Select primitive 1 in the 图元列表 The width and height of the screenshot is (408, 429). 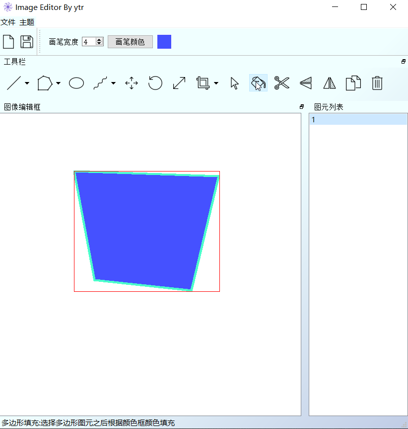[x=358, y=120]
